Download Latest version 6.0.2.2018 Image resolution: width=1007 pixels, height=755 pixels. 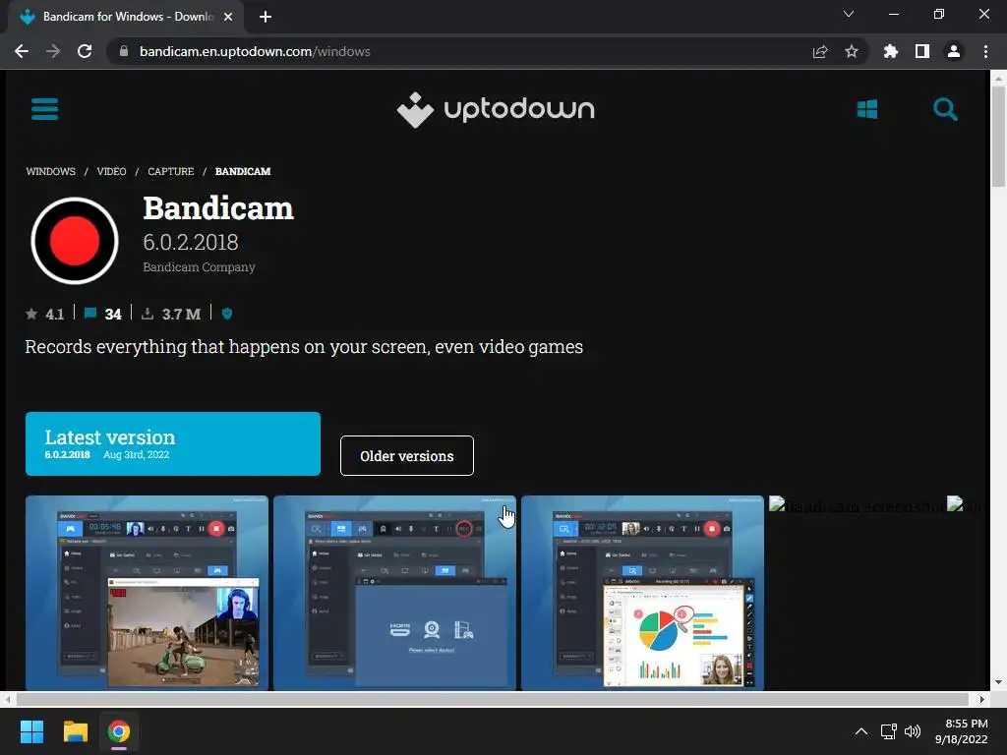tap(173, 443)
